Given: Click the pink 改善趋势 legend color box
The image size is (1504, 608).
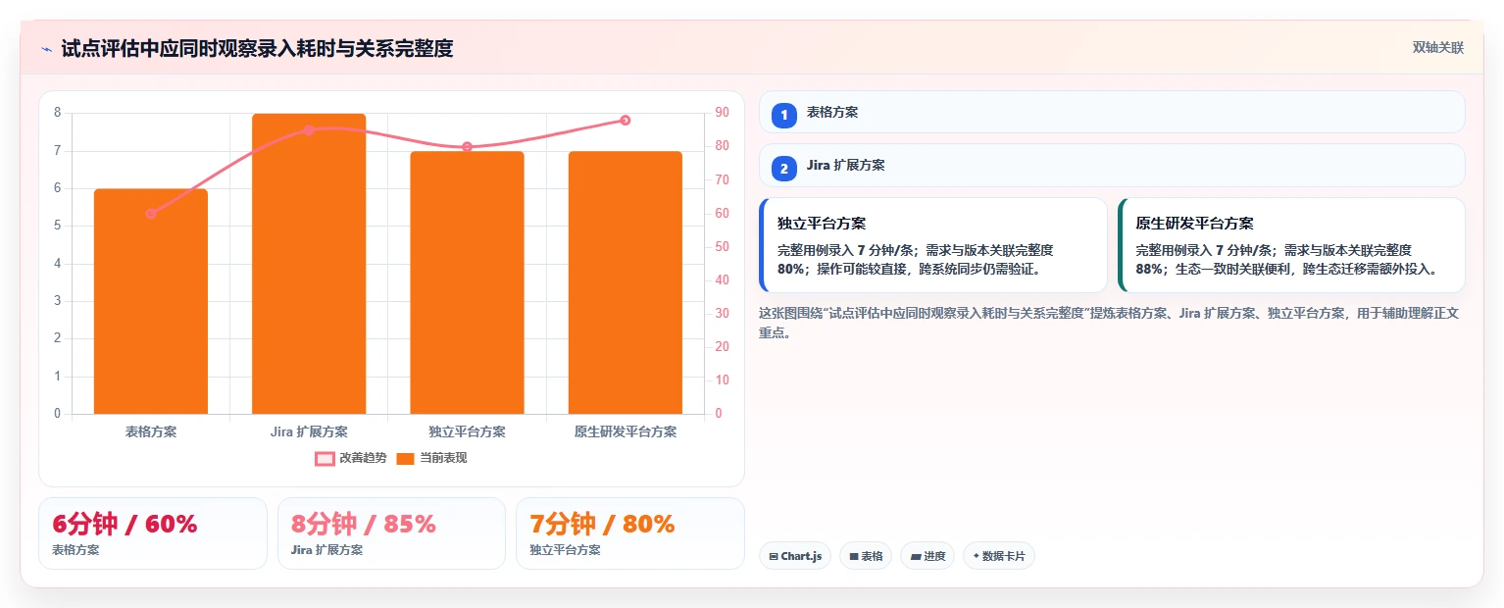Looking at the screenshot, I should point(325,458).
